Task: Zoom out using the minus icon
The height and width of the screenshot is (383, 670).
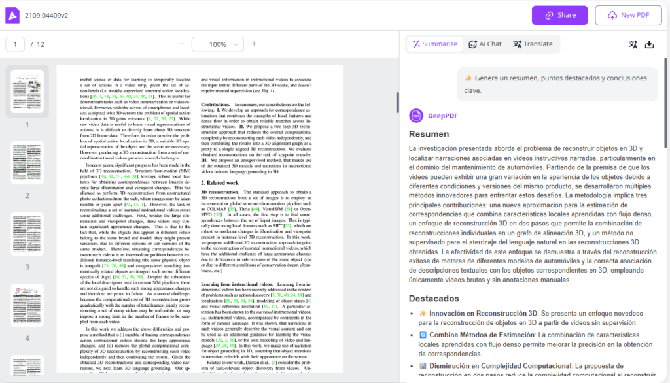Action: (x=181, y=44)
